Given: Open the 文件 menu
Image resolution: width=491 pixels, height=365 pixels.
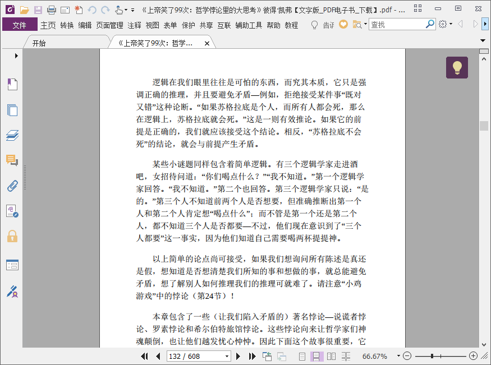Looking at the screenshot, I should click(x=20, y=25).
